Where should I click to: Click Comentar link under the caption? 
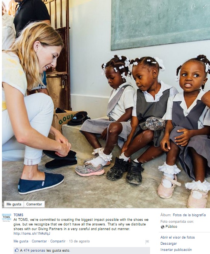(x=39, y=241)
